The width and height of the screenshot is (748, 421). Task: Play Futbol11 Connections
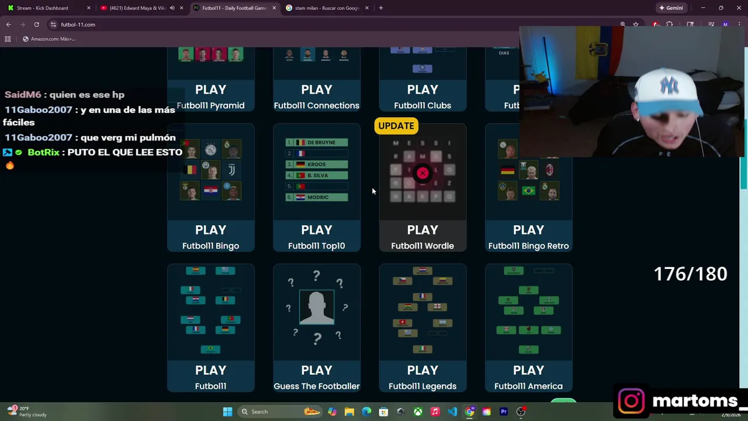(x=316, y=89)
